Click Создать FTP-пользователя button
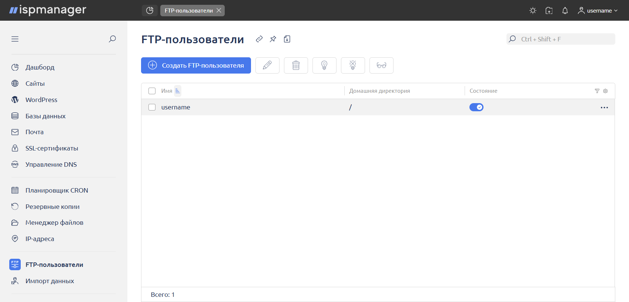Screen dimensions: 629x302 [196, 65]
